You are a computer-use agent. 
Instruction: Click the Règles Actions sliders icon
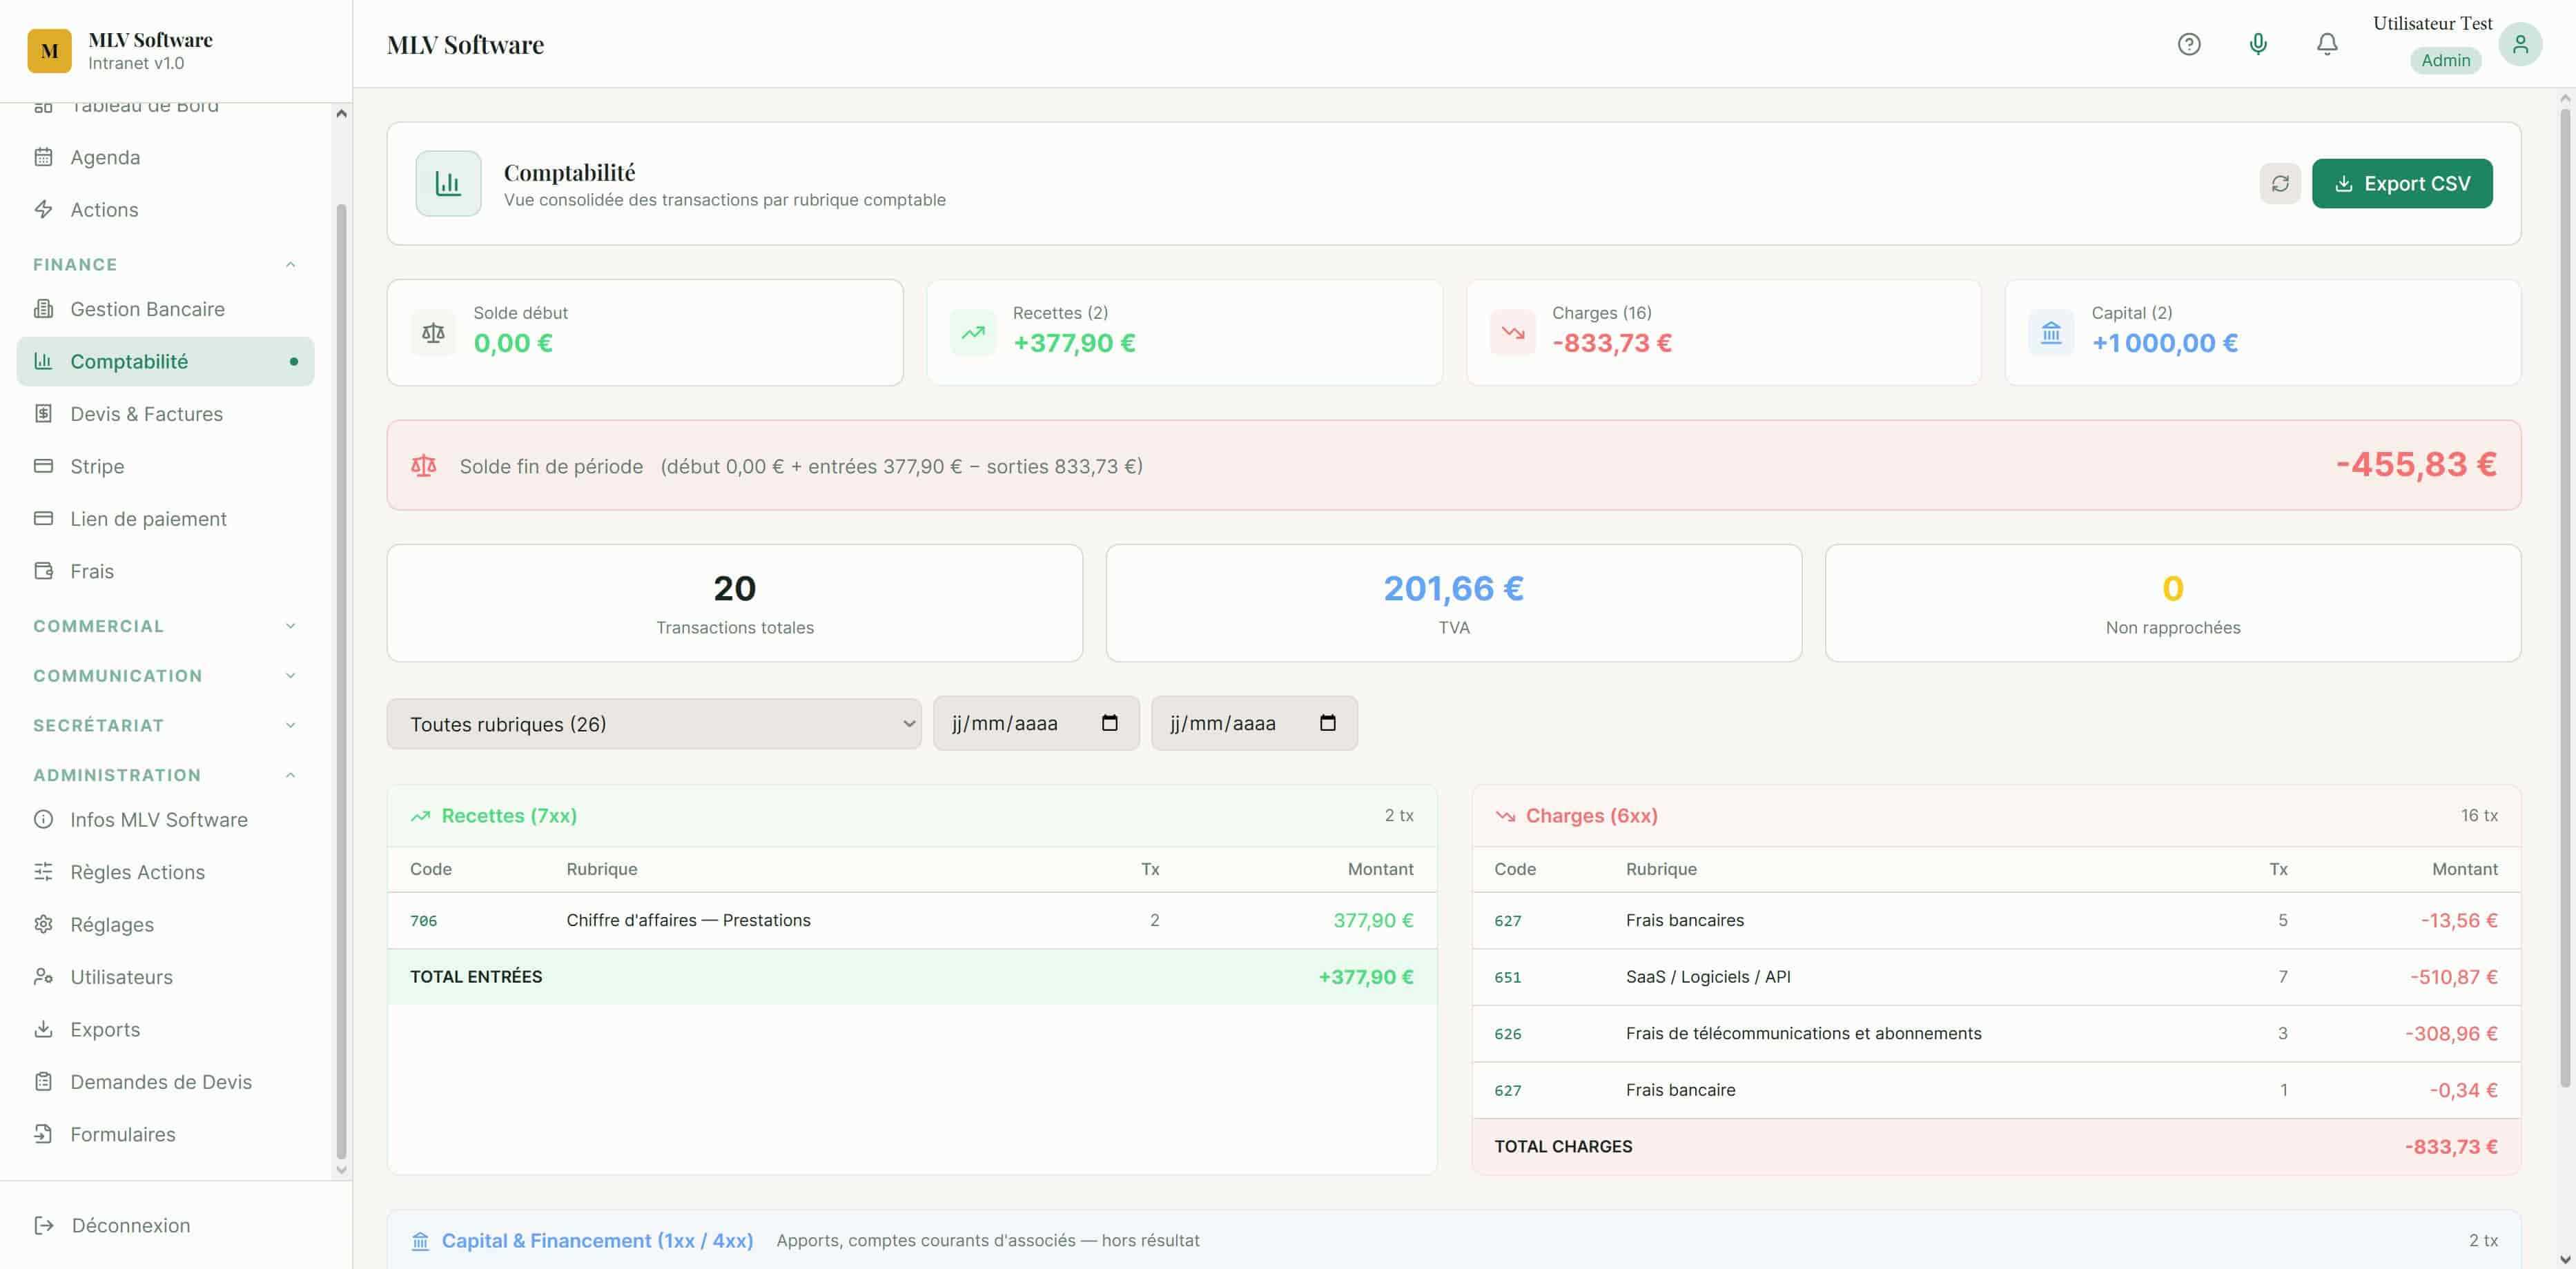43,872
